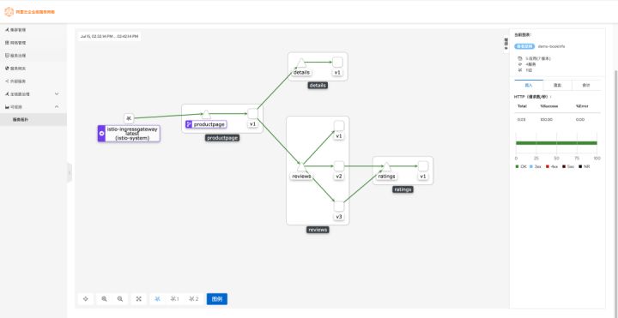Select the istio-ingressgateway node label
Viewport: 618px width, 318px height.
pyautogui.click(x=129, y=134)
